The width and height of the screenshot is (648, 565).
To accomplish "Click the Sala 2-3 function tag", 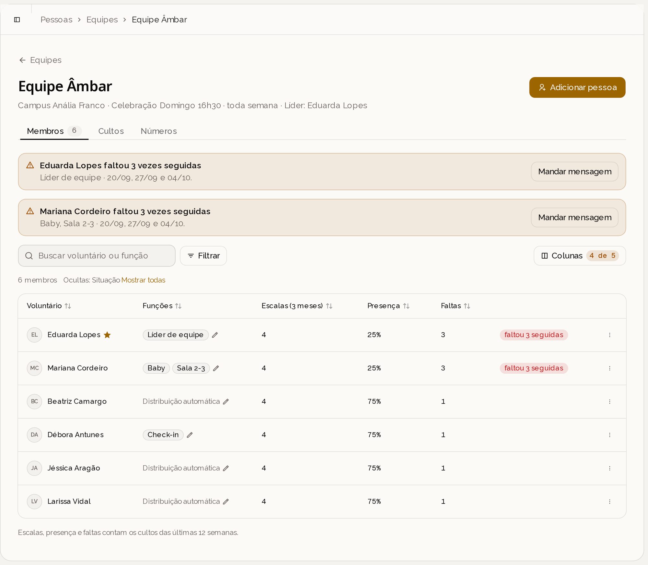I will [191, 368].
